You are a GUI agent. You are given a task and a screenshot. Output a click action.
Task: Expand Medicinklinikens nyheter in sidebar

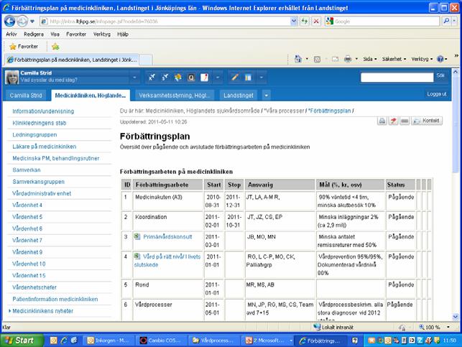coord(10,311)
